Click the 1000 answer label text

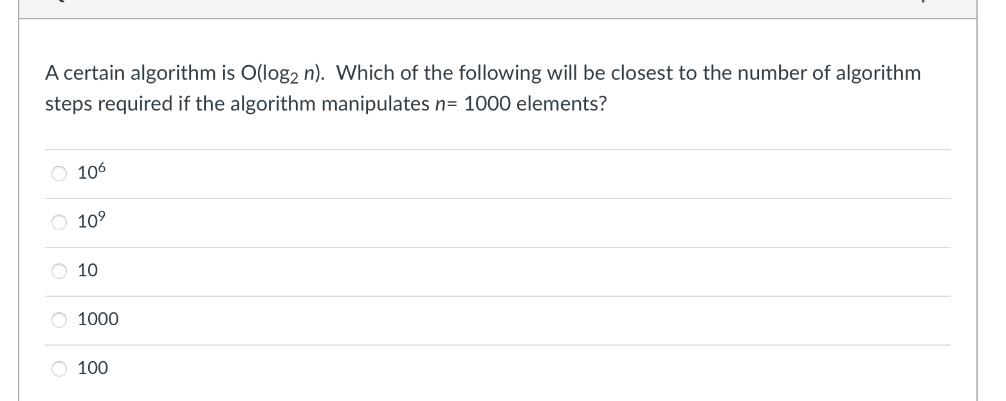(98, 319)
